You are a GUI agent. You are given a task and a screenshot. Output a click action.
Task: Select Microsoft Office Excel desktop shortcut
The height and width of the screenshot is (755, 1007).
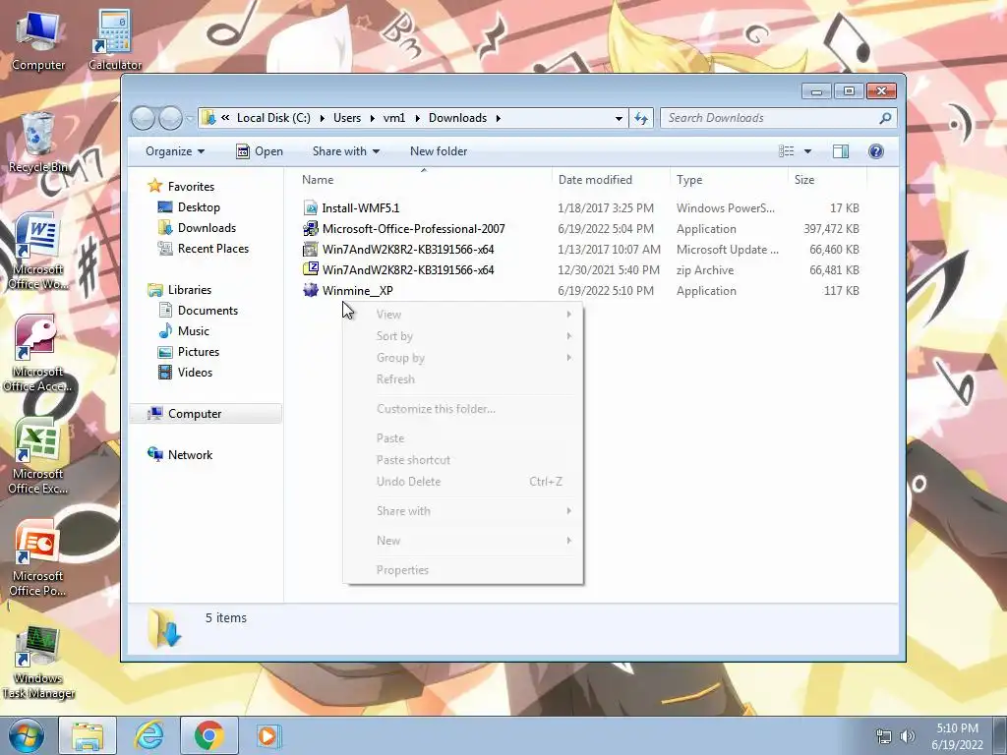click(x=37, y=456)
